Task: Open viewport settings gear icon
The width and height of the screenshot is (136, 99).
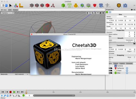Action: tap(103, 13)
